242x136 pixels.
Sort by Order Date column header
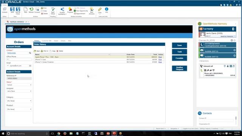tap(130, 54)
